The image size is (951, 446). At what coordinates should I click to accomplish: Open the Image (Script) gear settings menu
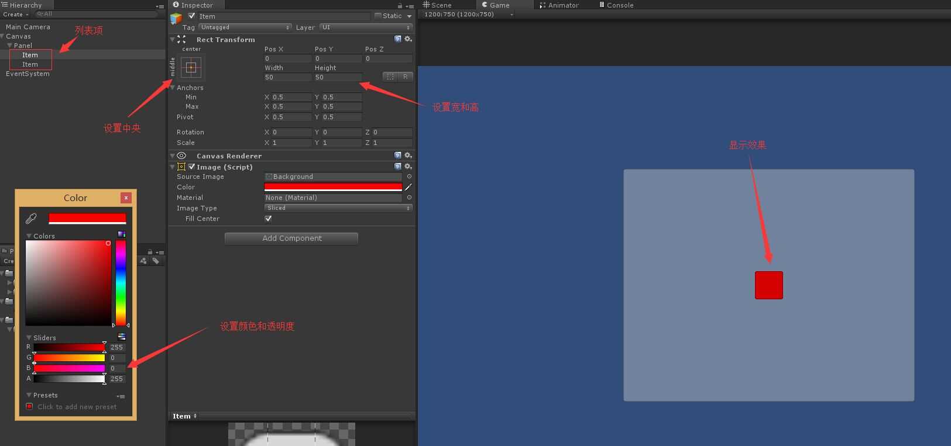408,167
